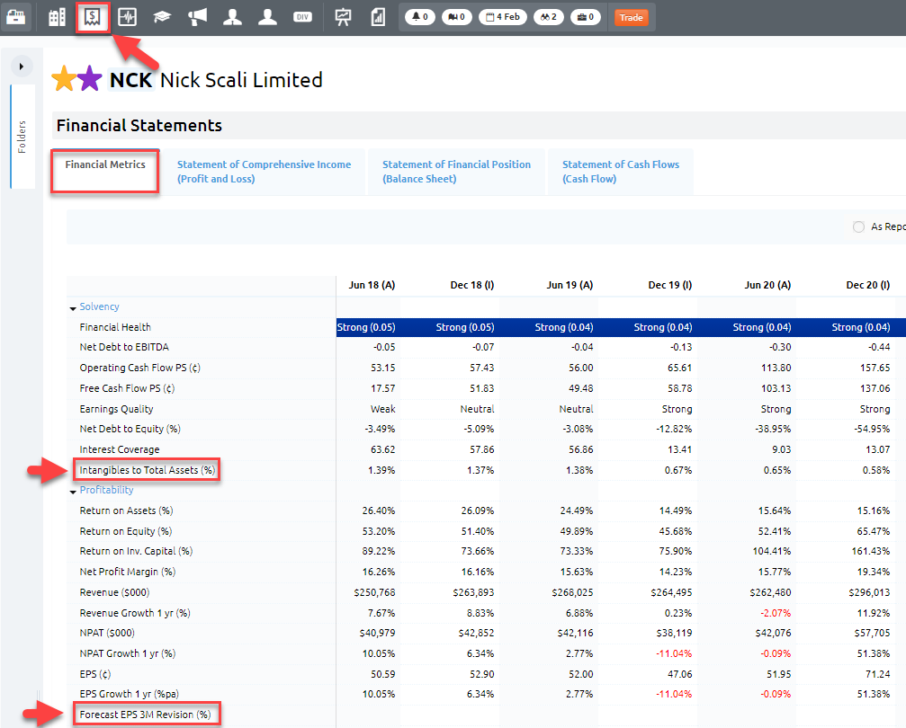Click the Net Profit Margin row label

coord(127,573)
